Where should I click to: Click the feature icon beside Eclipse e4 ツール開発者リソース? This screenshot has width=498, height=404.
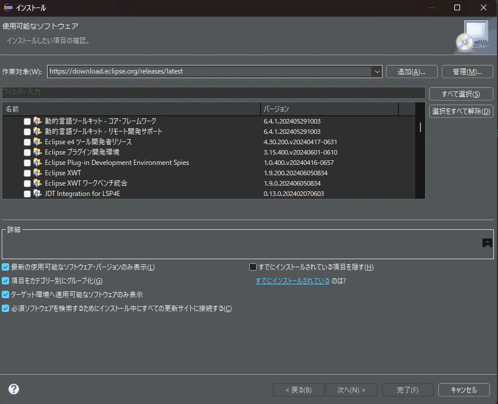point(37,142)
